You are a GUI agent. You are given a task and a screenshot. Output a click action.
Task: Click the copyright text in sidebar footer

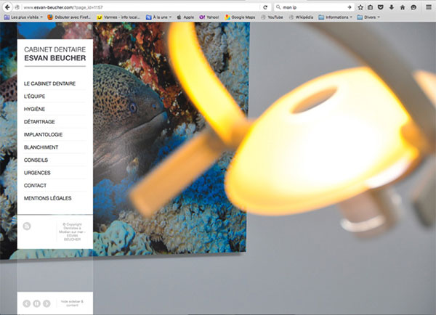click(x=72, y=232)
